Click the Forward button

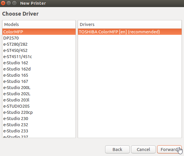[x=169, y=150]
